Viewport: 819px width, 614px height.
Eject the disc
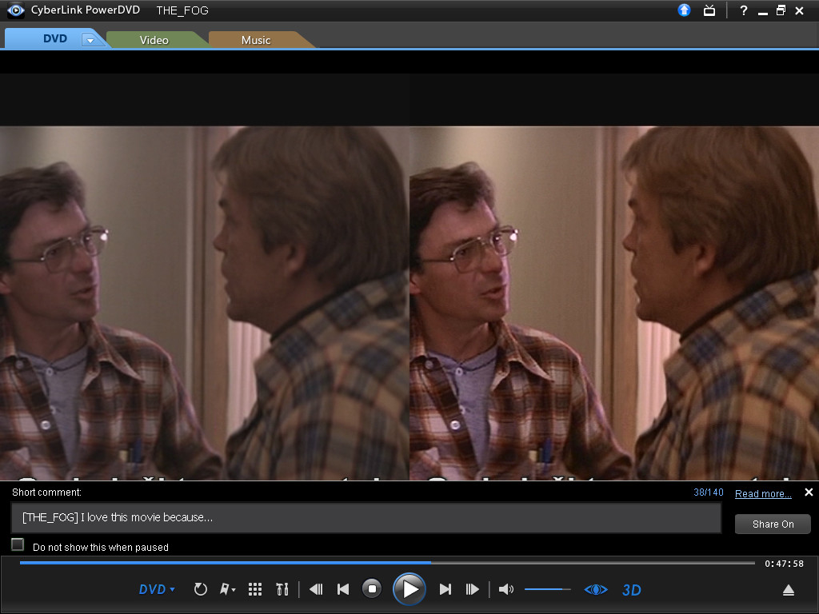tap(789, 590)
